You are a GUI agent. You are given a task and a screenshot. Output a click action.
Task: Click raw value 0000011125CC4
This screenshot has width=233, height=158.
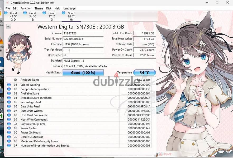pos(139,120)
